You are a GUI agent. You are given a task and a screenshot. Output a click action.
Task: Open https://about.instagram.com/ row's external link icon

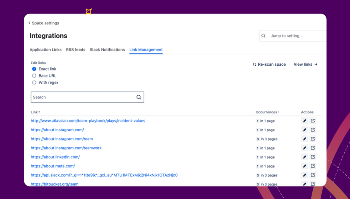tap(313, 130)
